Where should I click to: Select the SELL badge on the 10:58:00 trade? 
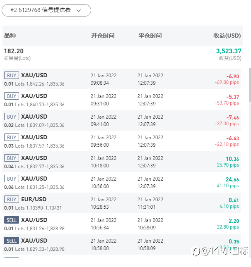pos(12,241)
